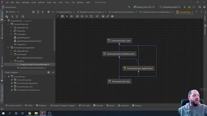Save diagram with the save icon
Screen dimensions: 207x116
[103, 16]
